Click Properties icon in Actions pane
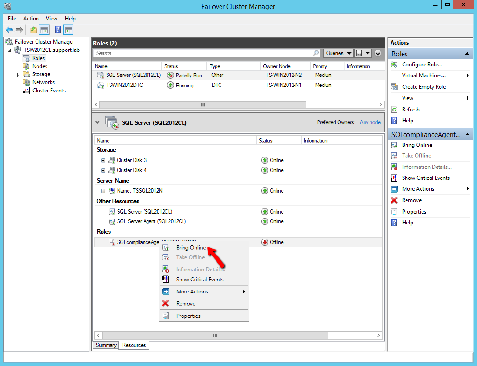 394,212
